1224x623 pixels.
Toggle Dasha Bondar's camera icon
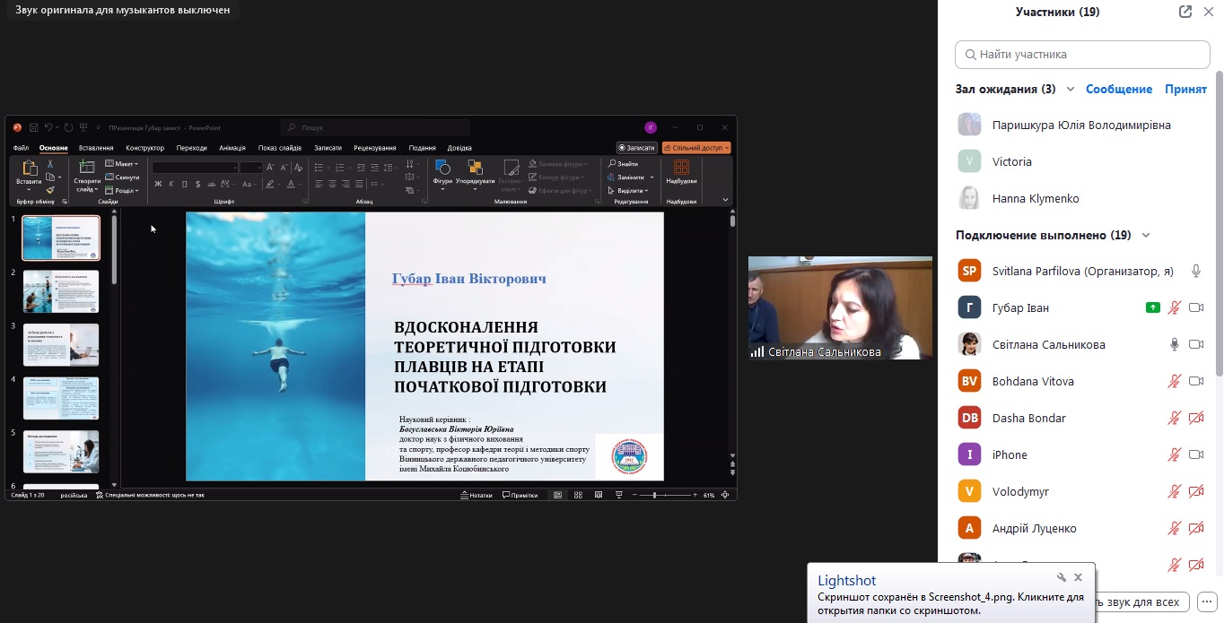point(1195,418)
